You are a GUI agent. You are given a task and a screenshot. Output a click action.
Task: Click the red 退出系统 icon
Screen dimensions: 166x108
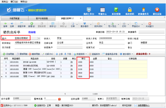tap(157, 10)
